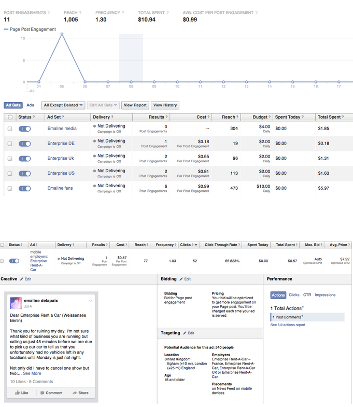This screenshot has height=407, width=353.
Task: Tick the checkbox for Enterprise Uk row
Action: pos(10,159)
